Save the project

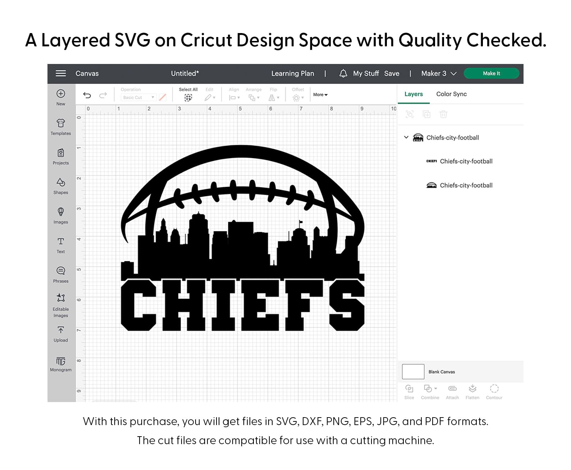click(392, 74)
